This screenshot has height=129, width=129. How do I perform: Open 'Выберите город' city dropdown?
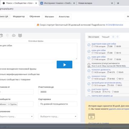pyautogui.click(x=58, y=116)
